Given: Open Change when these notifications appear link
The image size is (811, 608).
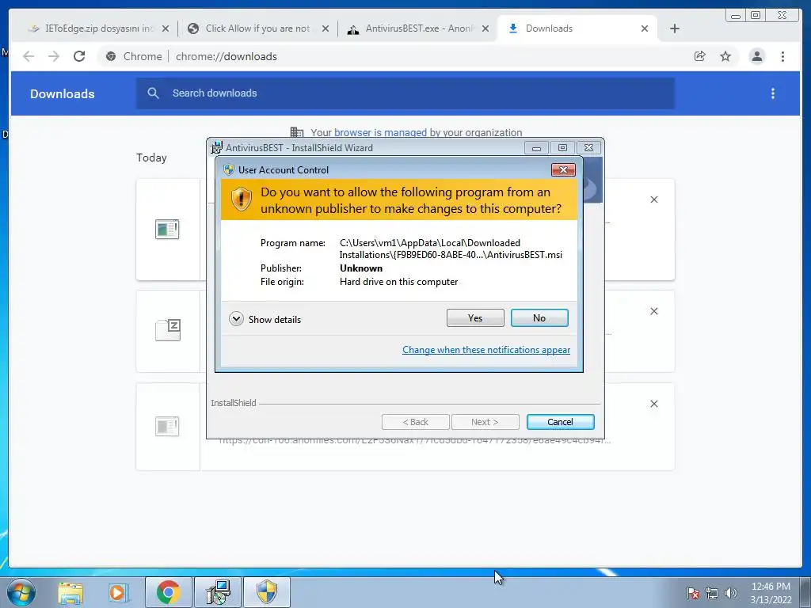Looking at the screenshot, I should pos(486,350).
